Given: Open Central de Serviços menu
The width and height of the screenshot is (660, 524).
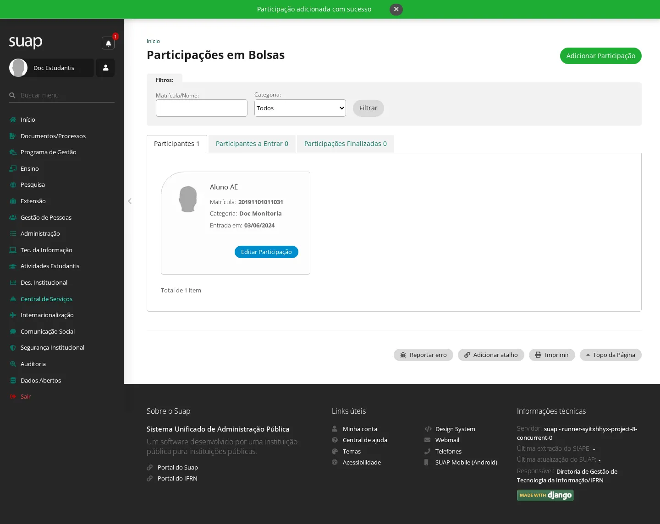Looking at the screenshot, I should (x=46, y=299).
